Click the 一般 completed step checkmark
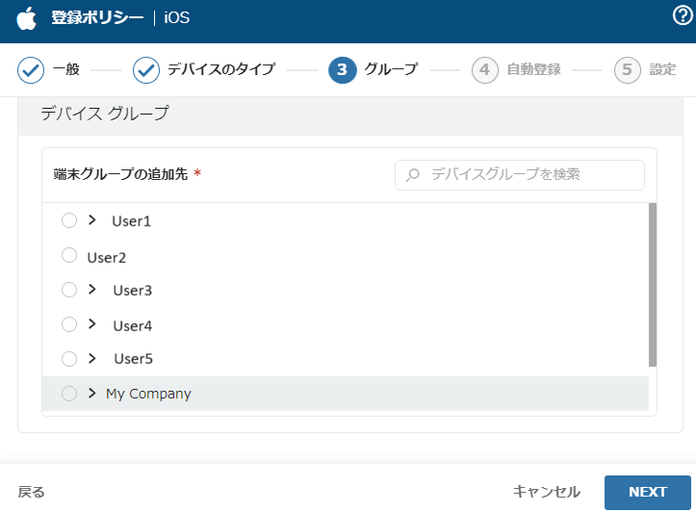 31,70
